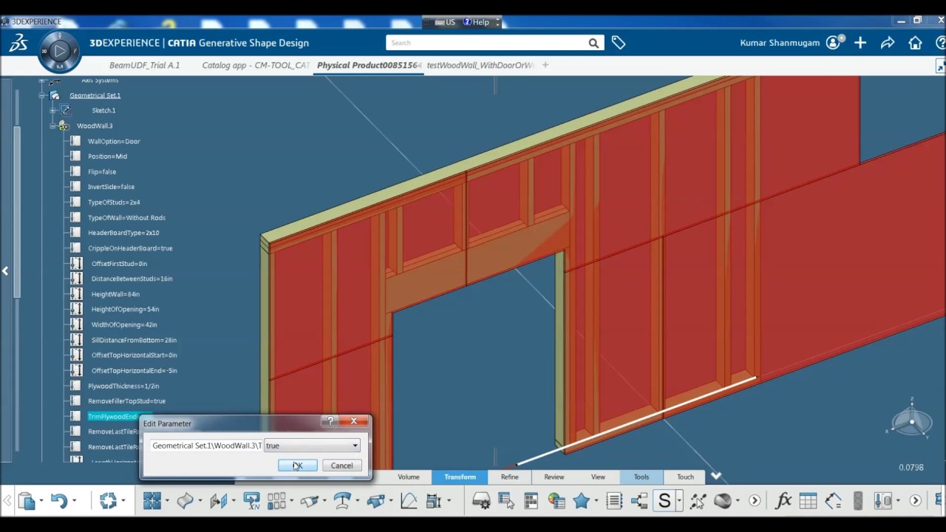946x532 pixels.
Task: Open the user profile icon by Kumar Shanmugam
Action: pos(833,43)
